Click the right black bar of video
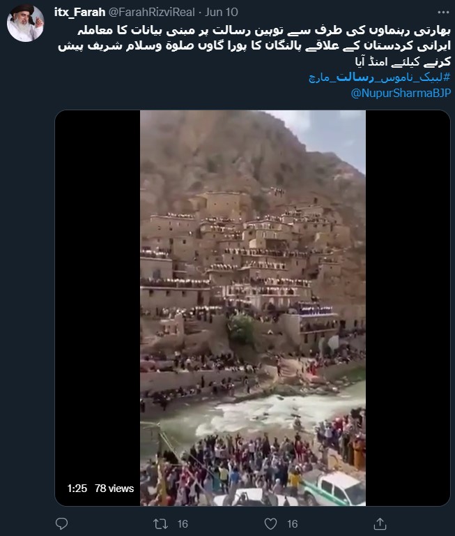 (408, 308)
